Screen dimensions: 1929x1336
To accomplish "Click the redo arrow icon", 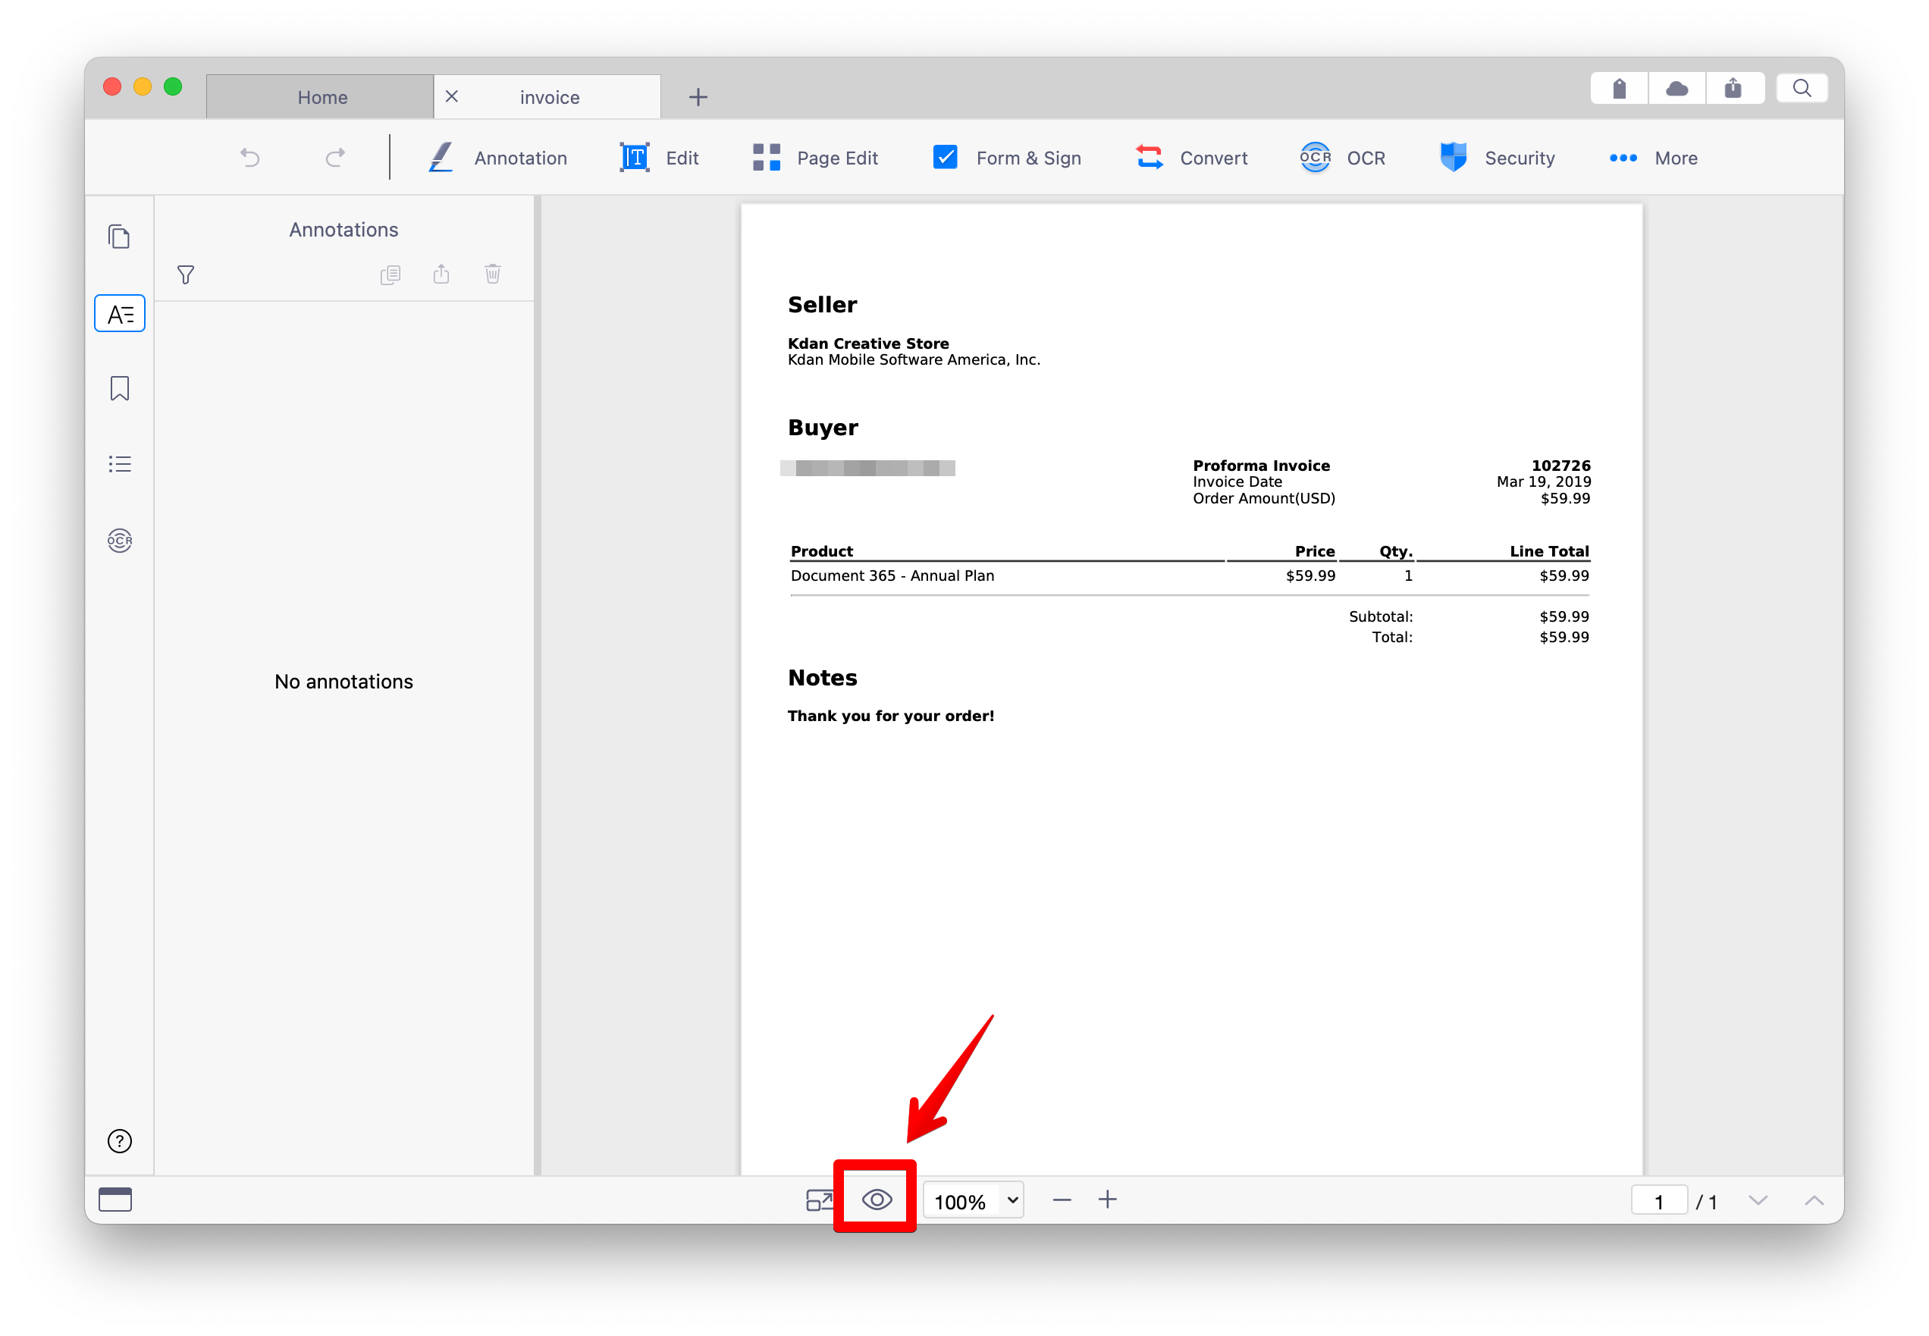I will click(x=336, y=158).
